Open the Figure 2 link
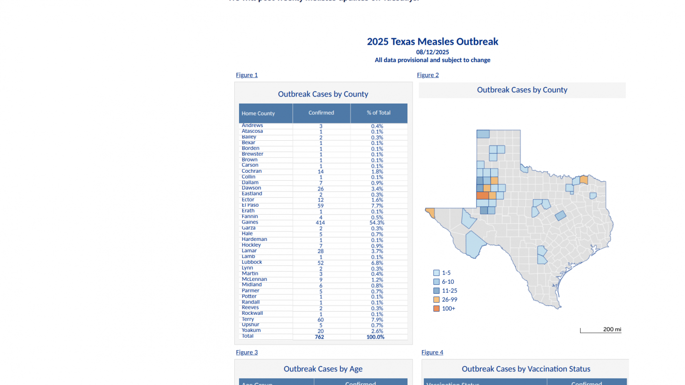The height and width of the screenshot is (385, 685). [x=427, y=75]
